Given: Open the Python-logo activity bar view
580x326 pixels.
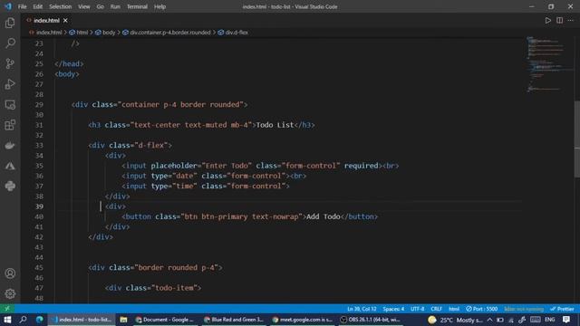Looking at the screenshot, I should pyautogui.click(x=10, y=186).
